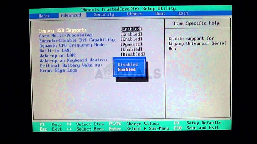257x144 pixels.
Task: Toggle Legacy USB Support Enabled value
Action: [131, 29]
